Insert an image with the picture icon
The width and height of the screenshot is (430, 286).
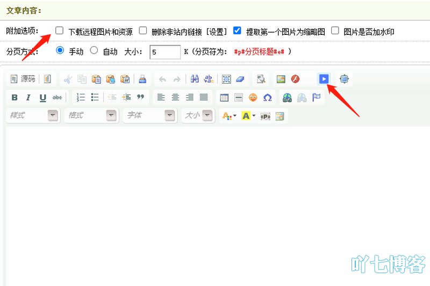281,79
